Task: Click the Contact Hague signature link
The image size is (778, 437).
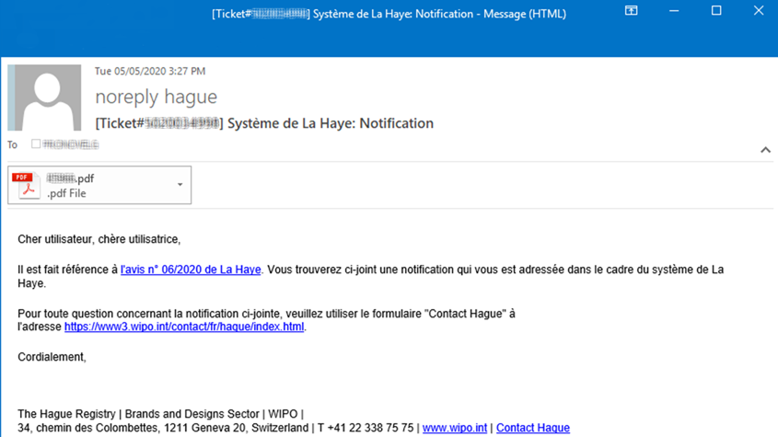Action: pyautogui.click(x=532, y=428)
